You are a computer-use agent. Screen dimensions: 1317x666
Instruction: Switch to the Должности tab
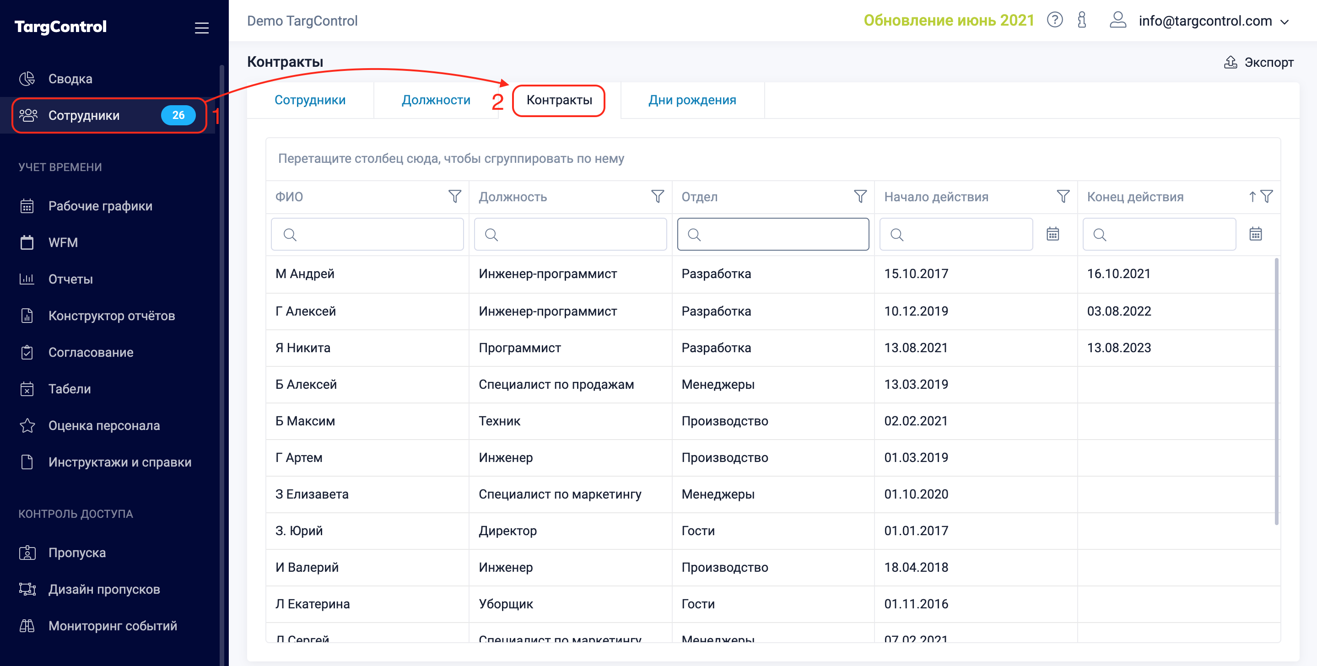(436, 100)
